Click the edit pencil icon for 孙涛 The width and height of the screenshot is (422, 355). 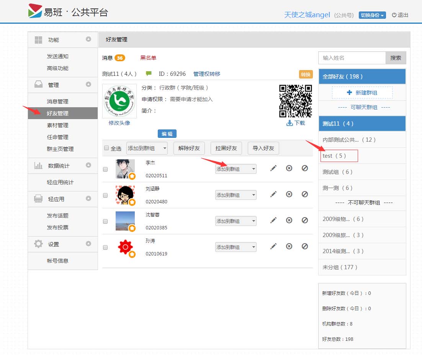pyautogui.click(x=273, y=246)
